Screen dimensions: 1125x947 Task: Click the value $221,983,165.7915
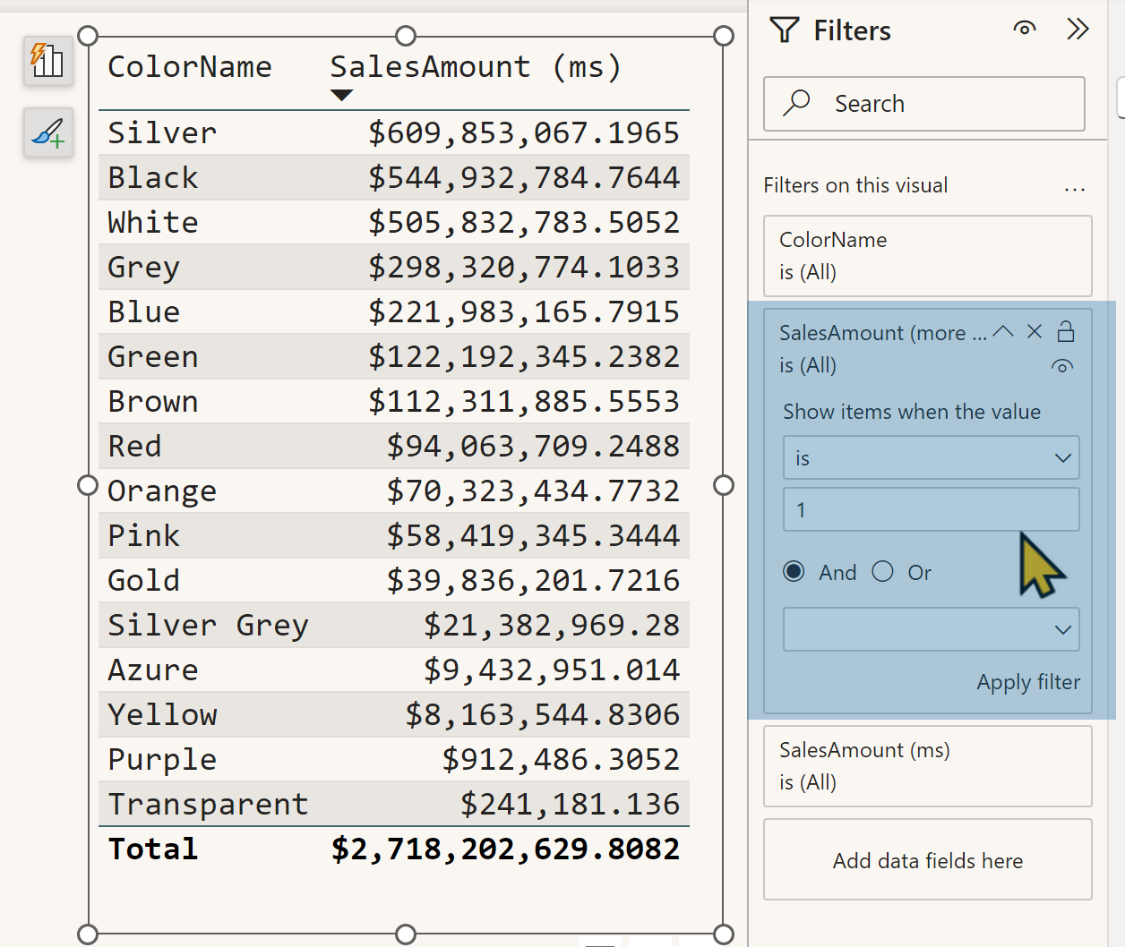[x=524, y=311]
